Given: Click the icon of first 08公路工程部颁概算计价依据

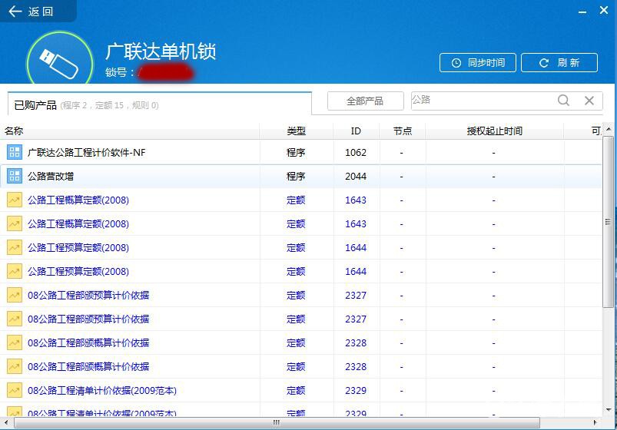Looking at the screenshot, I should pyautogui.click(x=15, y=342).
